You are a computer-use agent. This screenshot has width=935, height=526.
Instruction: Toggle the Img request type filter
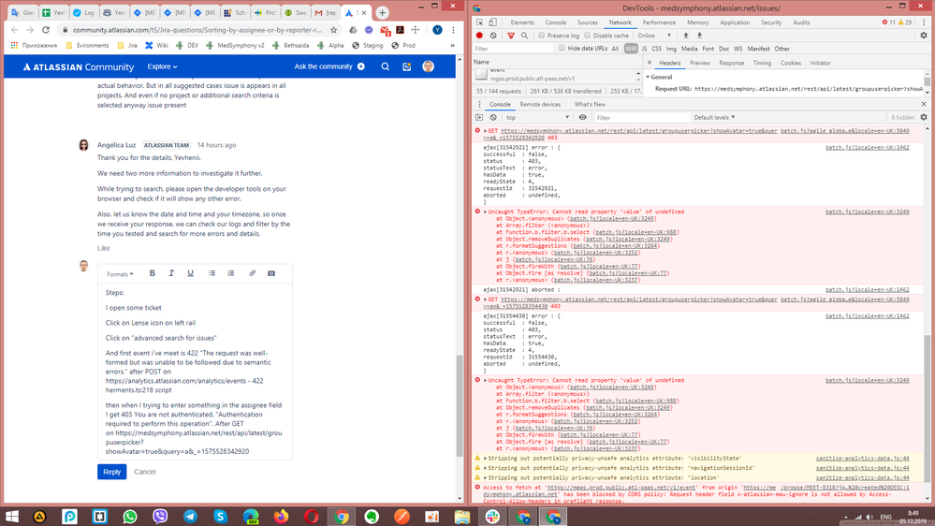[x=671, y=49]
